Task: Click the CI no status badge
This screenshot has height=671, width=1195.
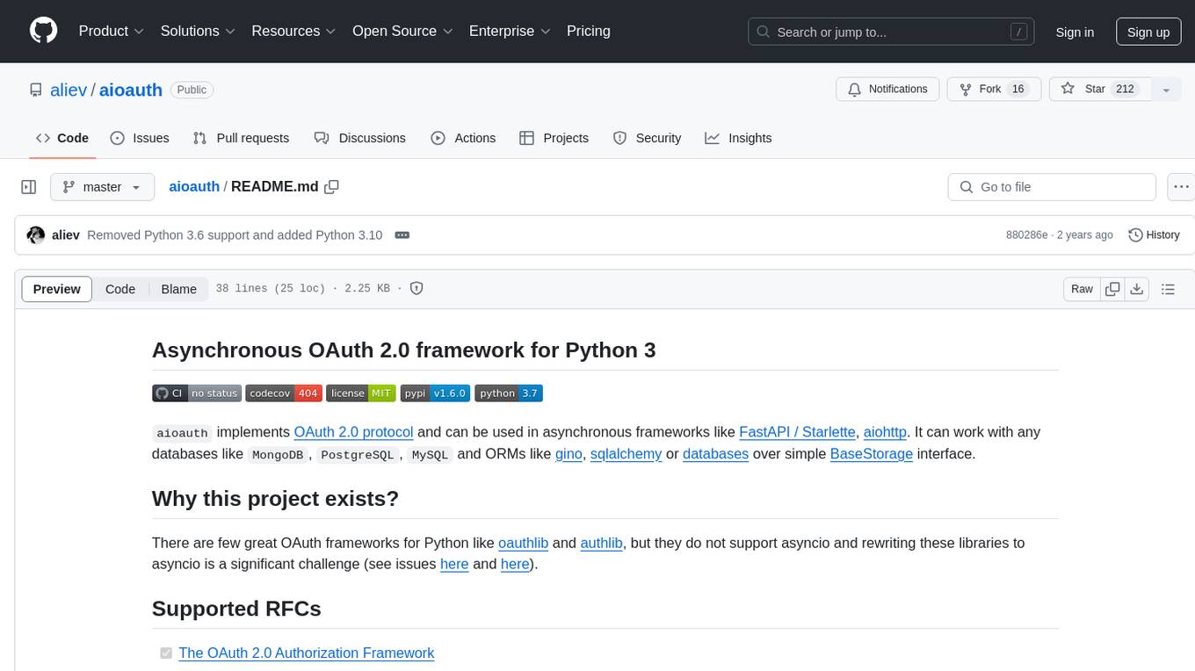Action: coord(196,393)
